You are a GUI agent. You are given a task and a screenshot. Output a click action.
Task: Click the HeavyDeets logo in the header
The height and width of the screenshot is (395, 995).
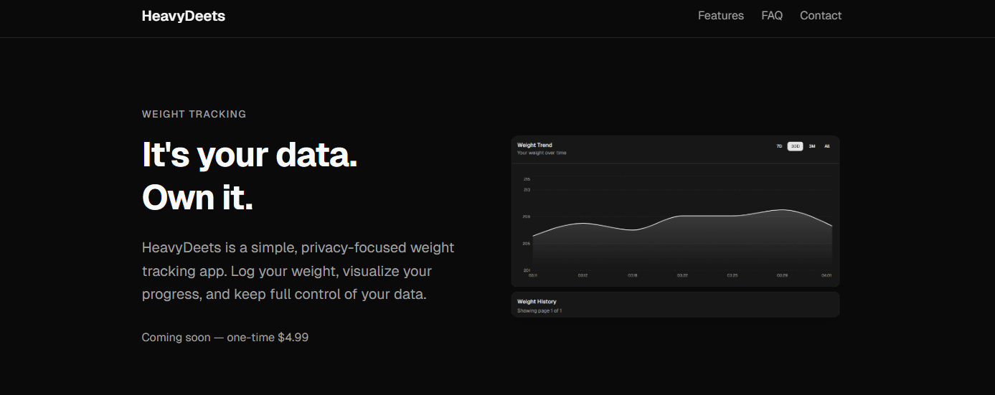click(x=184, y=16)
